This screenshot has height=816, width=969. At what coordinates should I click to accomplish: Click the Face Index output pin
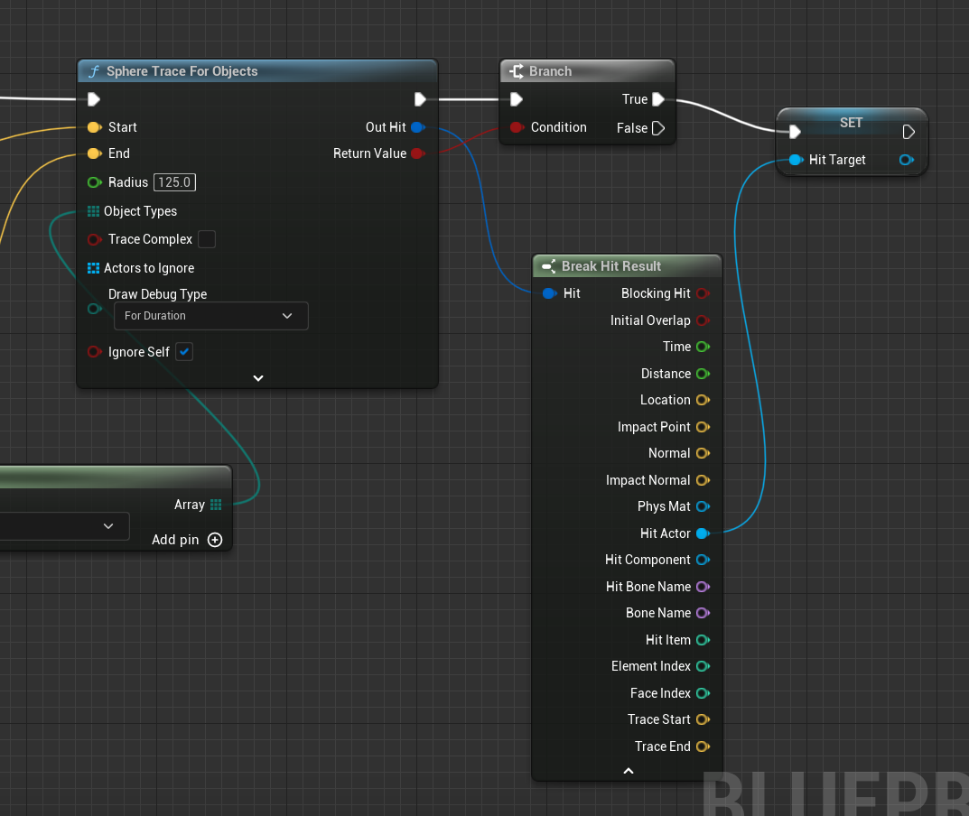pyautogui.click(x=703, y=693)
